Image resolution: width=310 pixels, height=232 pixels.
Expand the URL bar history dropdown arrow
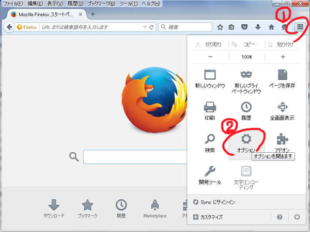pos(144,27)
